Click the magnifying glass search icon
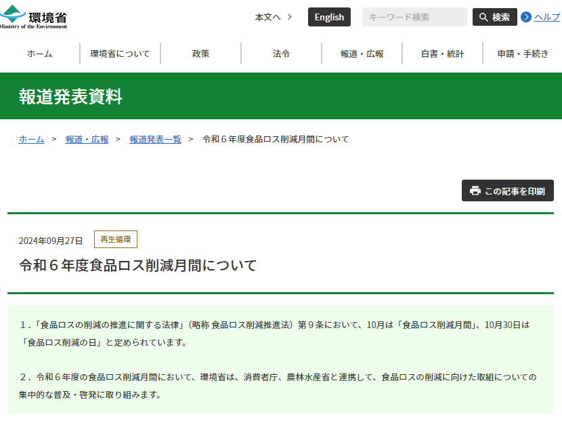The height and width of the screenshot is (423, 562). tap(481, 17)
